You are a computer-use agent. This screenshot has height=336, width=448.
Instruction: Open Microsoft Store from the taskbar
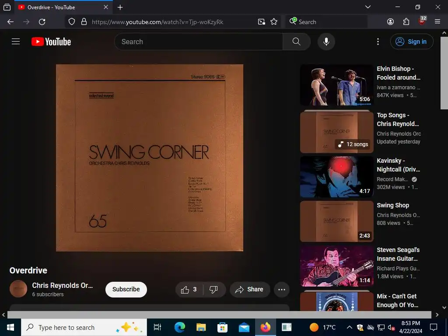tap(223, 327)
